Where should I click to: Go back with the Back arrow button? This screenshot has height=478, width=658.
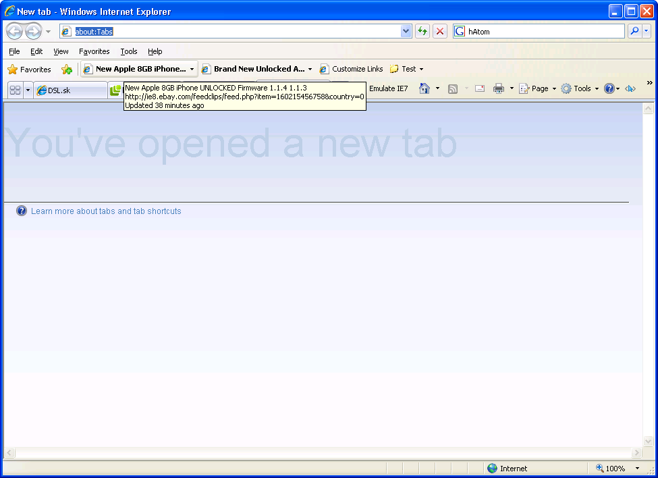[x=14, y=31]
